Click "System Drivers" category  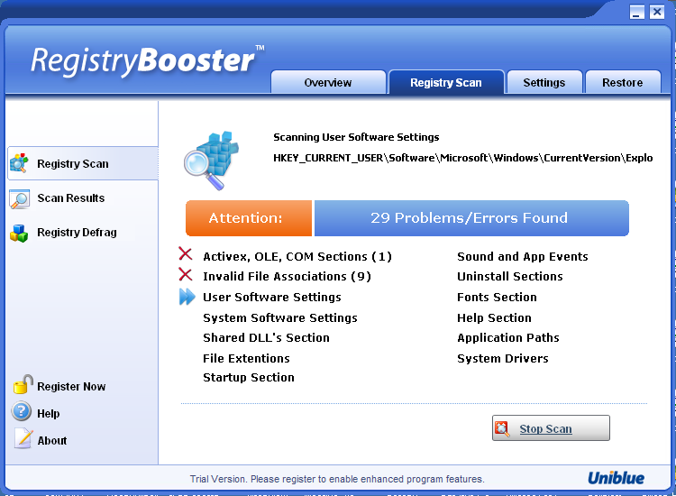503,358
